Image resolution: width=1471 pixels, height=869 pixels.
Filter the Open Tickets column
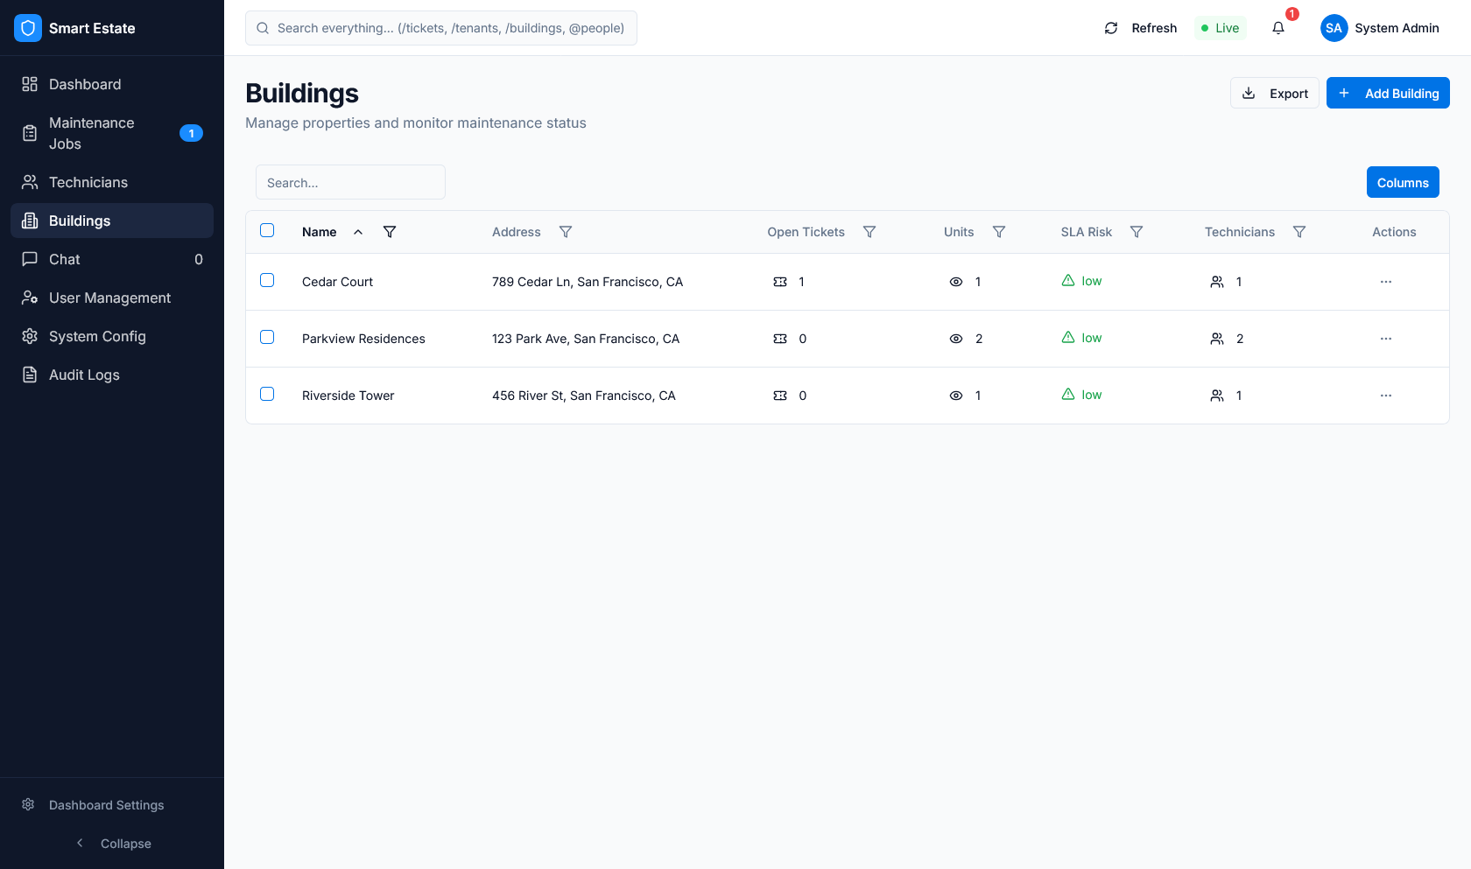coord(869,232)
